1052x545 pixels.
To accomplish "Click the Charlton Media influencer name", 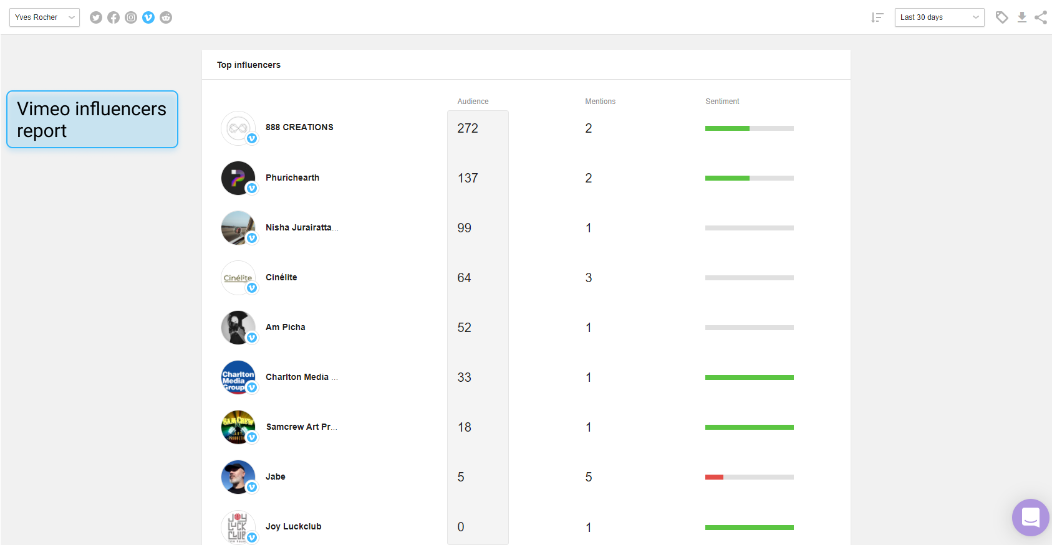I will pos(302,377).
